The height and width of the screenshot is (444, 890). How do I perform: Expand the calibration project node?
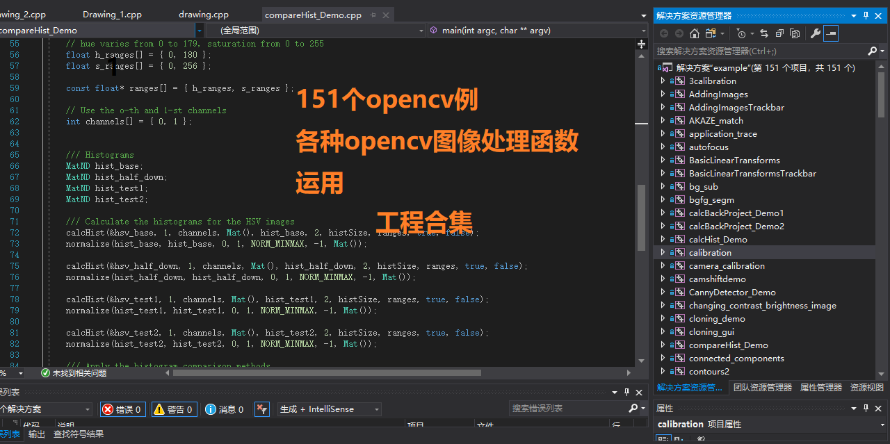663,253
